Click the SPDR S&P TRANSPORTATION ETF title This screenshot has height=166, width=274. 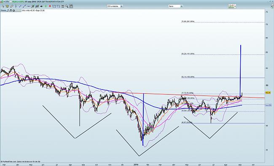pos(50,2)
